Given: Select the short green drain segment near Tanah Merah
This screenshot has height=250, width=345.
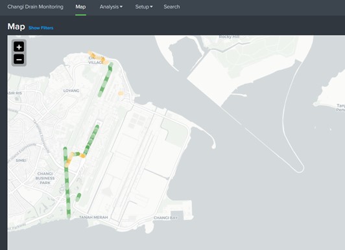Looking at the screenshot, I should click(78, 198).
